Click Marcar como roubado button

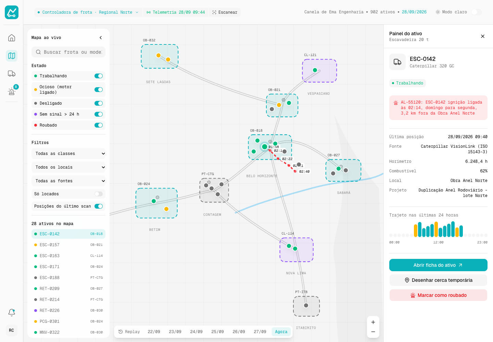438,295
